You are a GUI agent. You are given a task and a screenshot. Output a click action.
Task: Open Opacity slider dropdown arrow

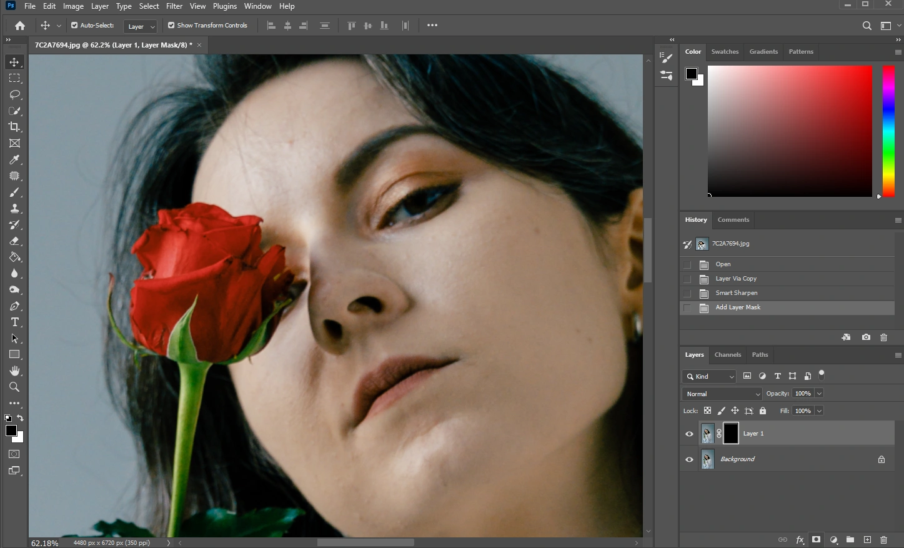(x=819, y=393)
